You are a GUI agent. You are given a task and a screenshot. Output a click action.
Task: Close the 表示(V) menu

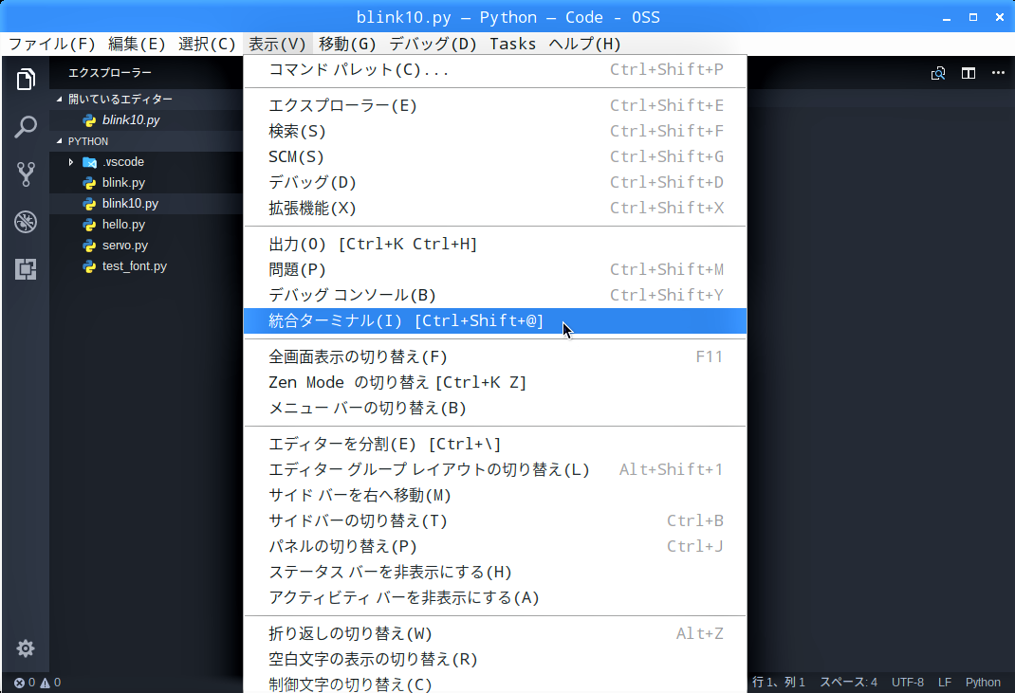point(278,44)
